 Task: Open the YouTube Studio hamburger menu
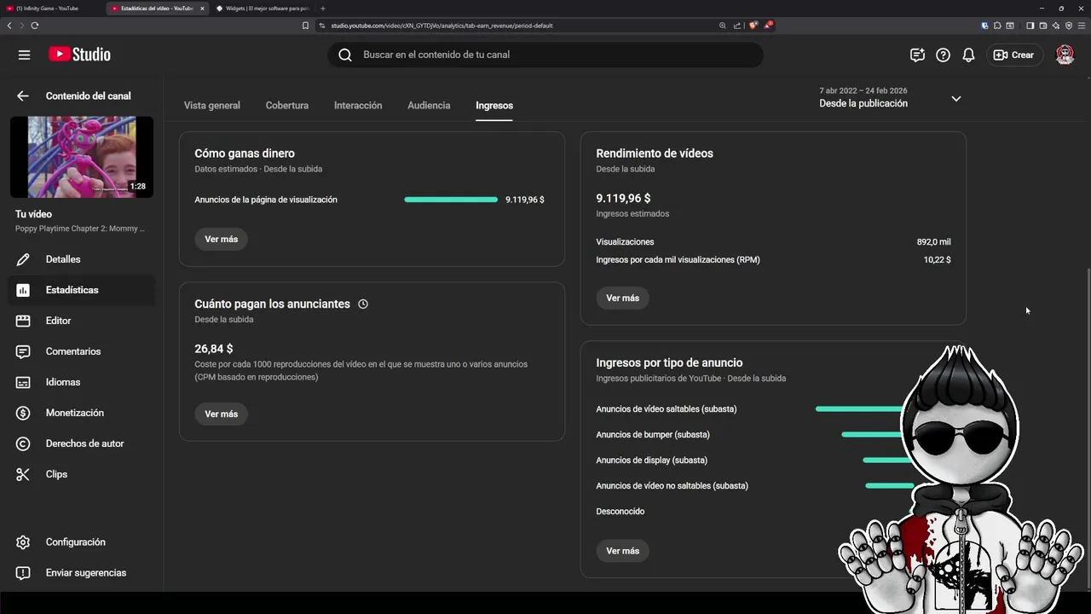click(24, 55)
